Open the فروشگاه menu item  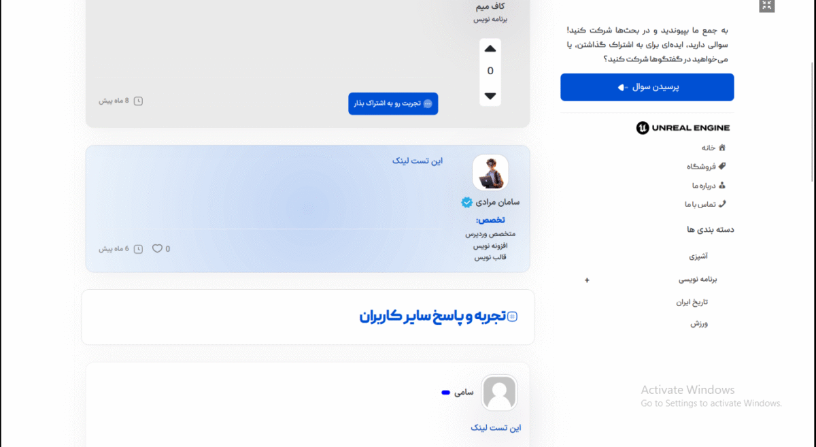point(701,166)
